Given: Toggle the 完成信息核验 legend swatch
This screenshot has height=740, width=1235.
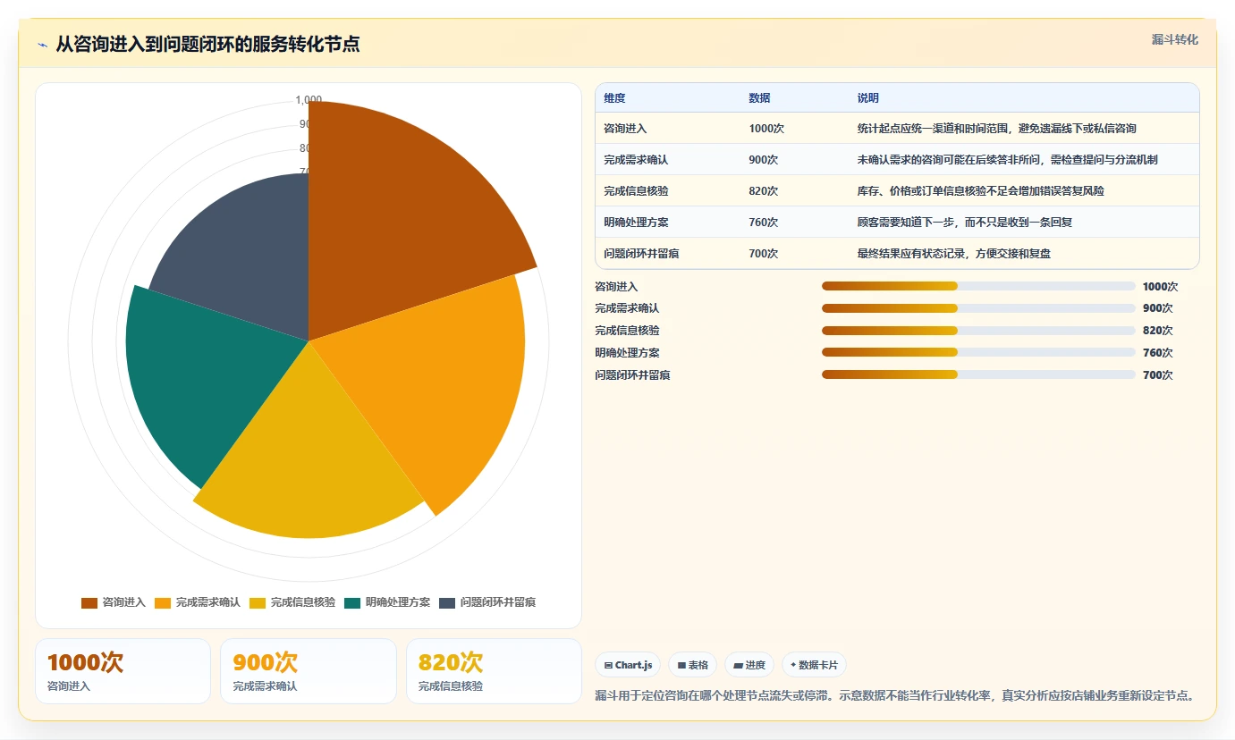Looking at the screenshot, I should [x=258, y=602].
